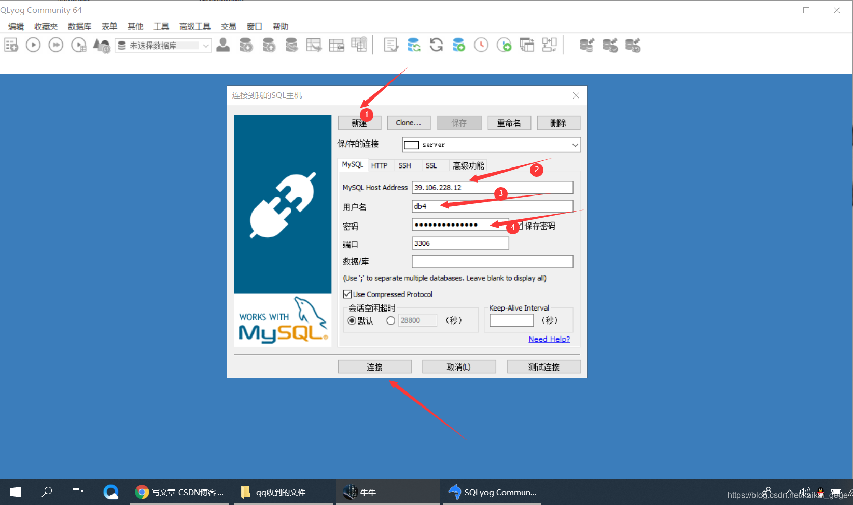Click the Windows Start button

coord(16,492)
